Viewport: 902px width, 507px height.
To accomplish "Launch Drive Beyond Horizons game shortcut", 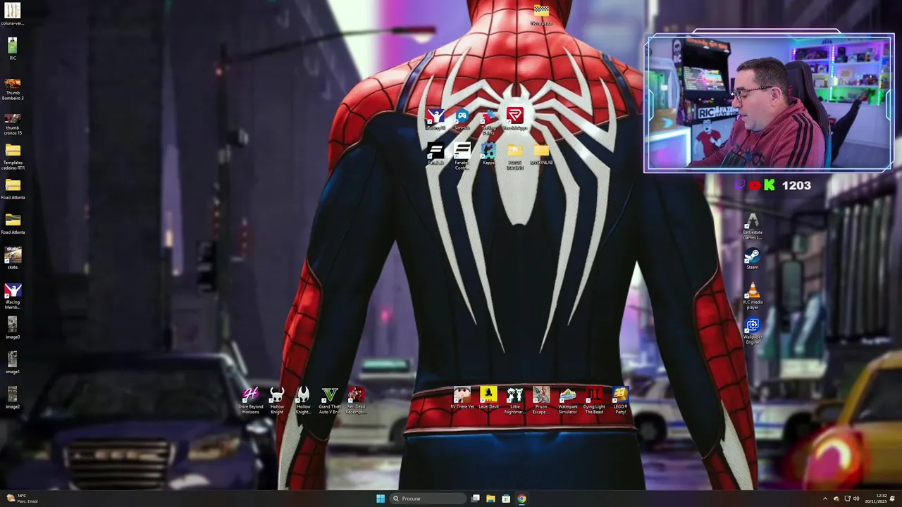I will 250,401.
